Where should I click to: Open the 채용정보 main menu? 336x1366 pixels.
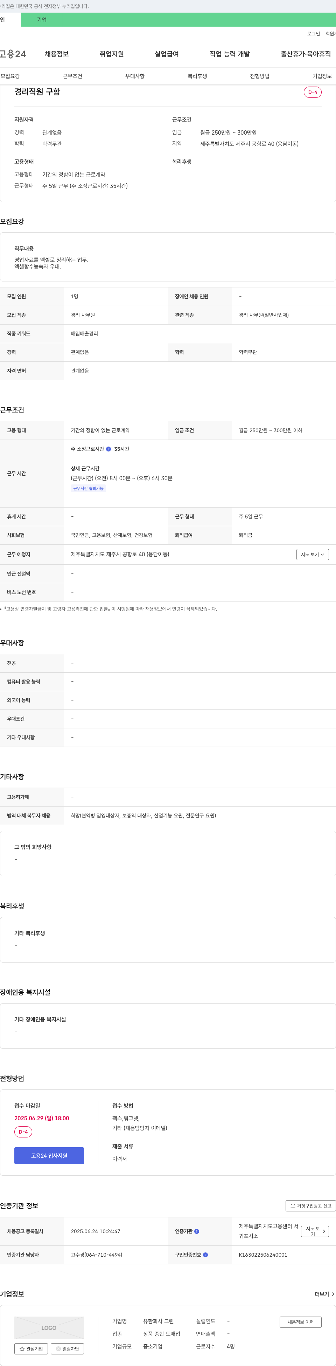(57, 54)
